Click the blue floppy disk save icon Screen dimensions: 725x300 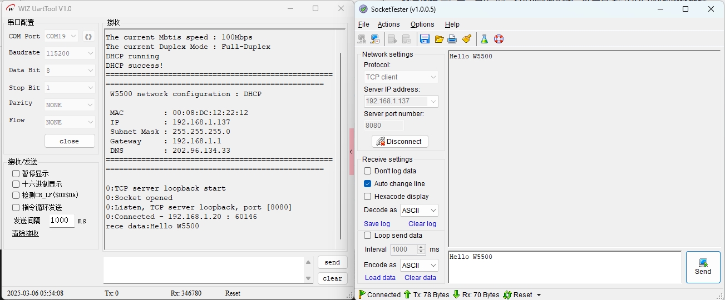coord(425,39)
